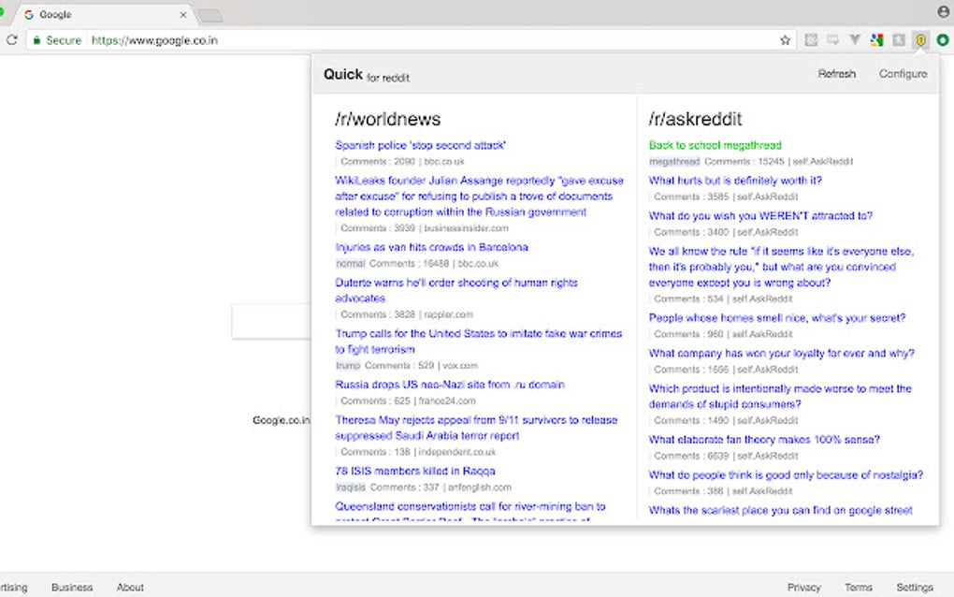Click the V-shaped extension icon in toolbar
954x597 pixels.
[x=855, y=39]
